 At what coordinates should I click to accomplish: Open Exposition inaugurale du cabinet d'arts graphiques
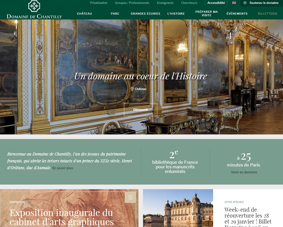coord(62,217)
